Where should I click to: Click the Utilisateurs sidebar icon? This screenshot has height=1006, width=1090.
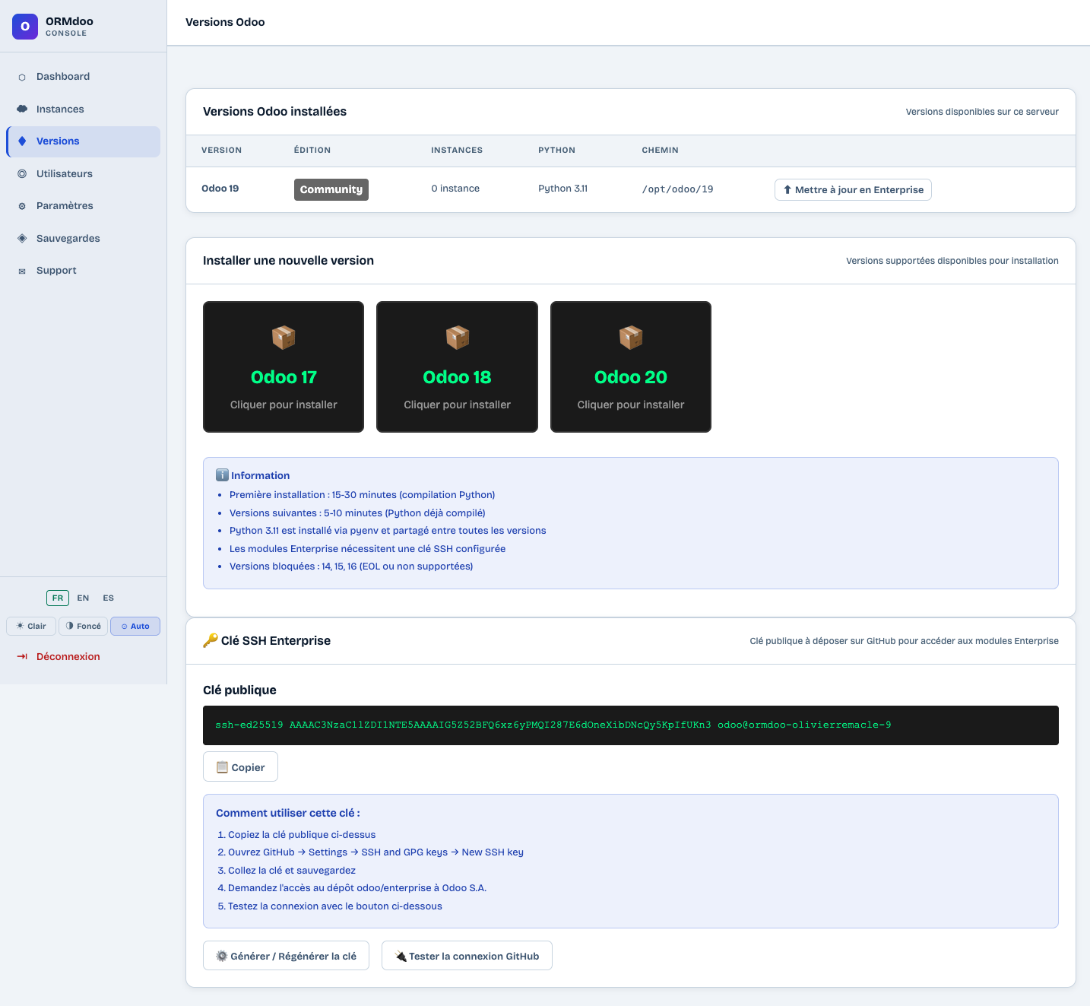click(22, 173)
